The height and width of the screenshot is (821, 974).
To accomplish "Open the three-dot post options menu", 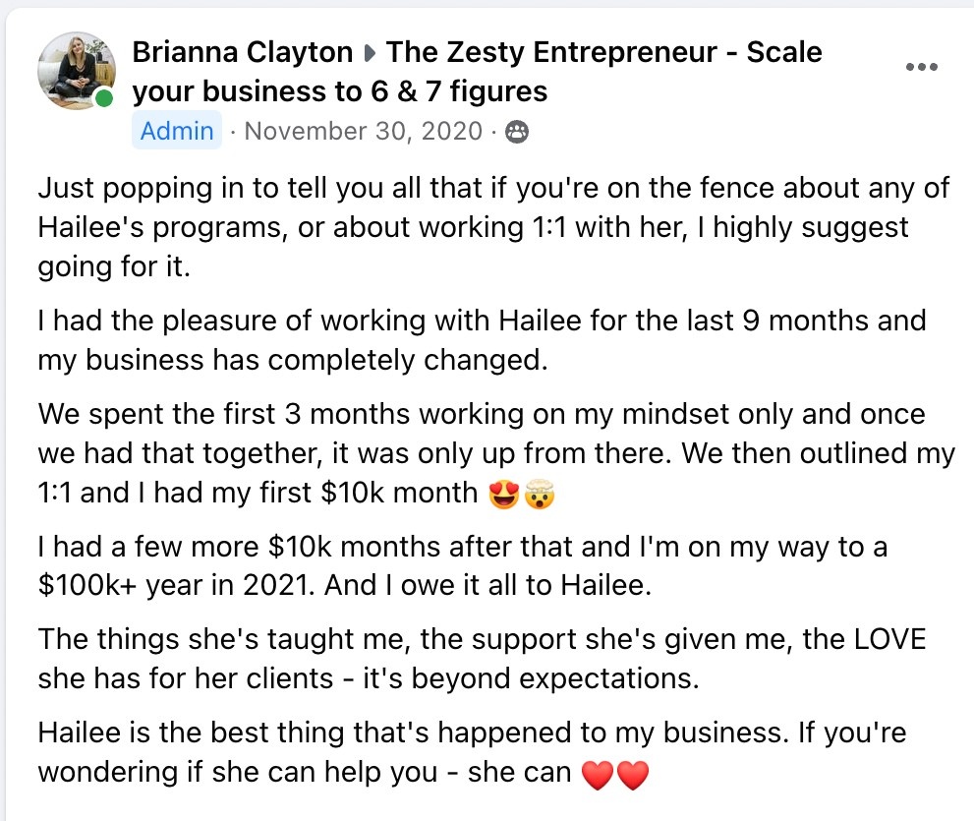I will pos(921,67).
